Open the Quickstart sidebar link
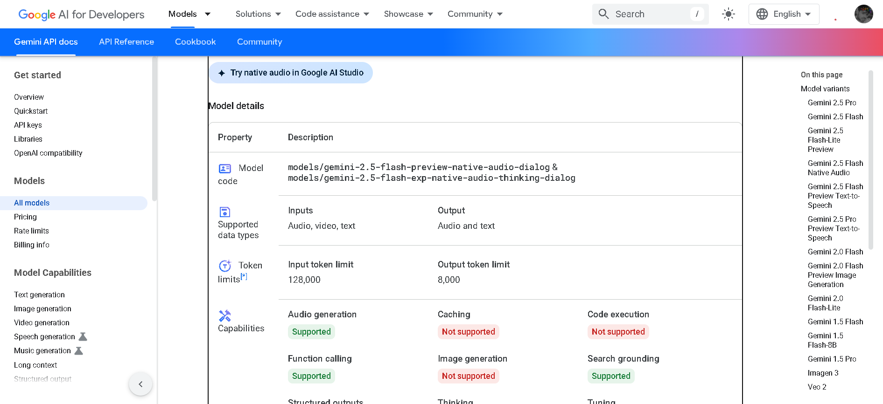The width and height of the screenshot is (883, 404). pos(31,111)
